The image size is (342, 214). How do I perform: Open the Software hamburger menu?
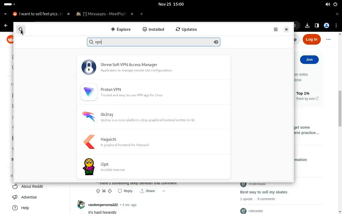pos(276,29)
